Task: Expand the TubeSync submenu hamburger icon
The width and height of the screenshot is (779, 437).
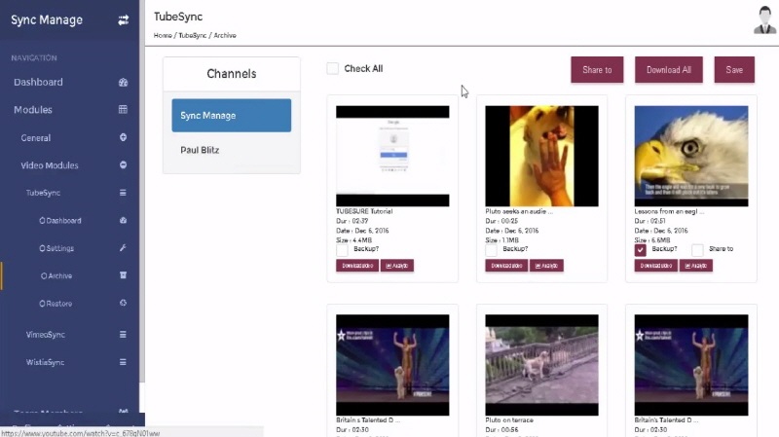Action: 123,193
